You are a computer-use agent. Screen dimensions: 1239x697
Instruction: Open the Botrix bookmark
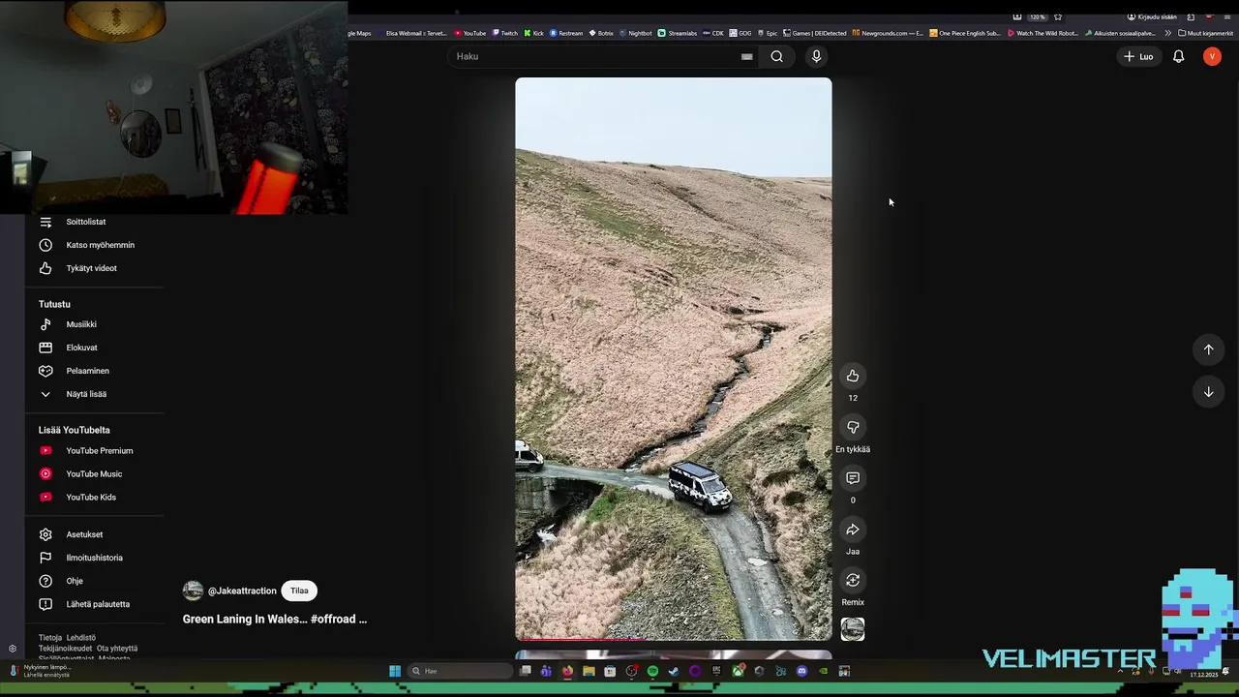point(601,33)
